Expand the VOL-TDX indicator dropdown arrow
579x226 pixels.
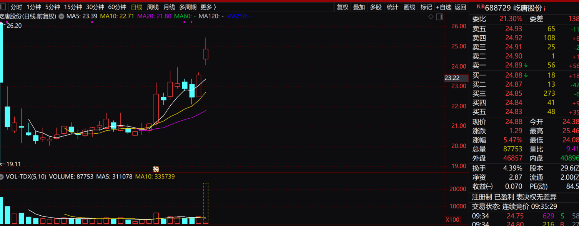coord(2,177)
